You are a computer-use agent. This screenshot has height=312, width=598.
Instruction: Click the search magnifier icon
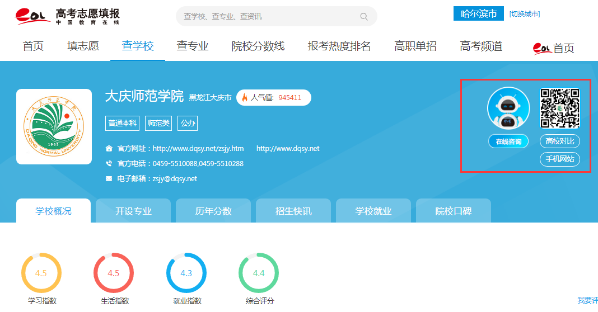coord(364,16)
